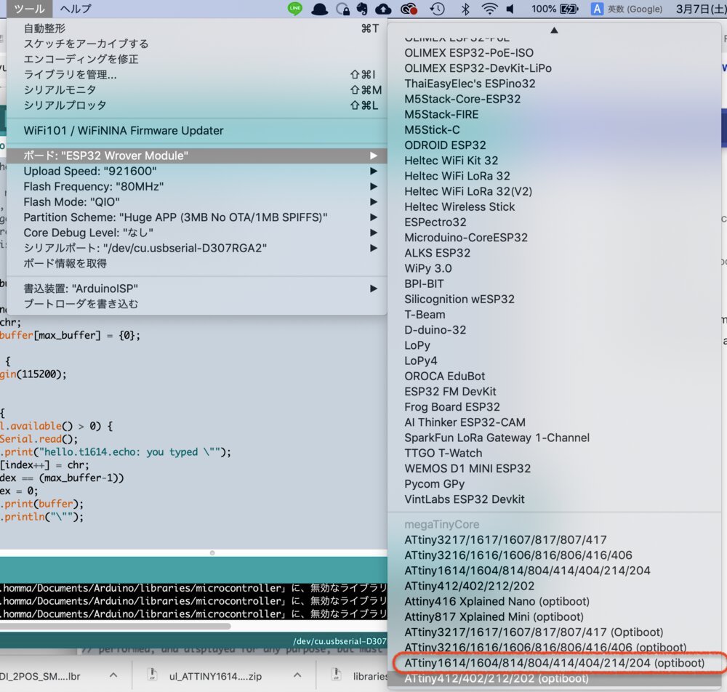Select M5Stick-C board
Viewport: 727px width, 692px height.
click(x=554, y=130)
